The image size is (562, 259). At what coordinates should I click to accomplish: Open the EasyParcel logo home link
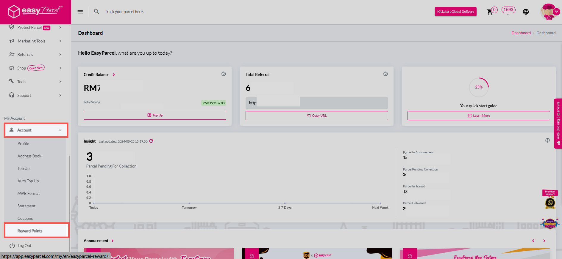[x=35, y=11]
